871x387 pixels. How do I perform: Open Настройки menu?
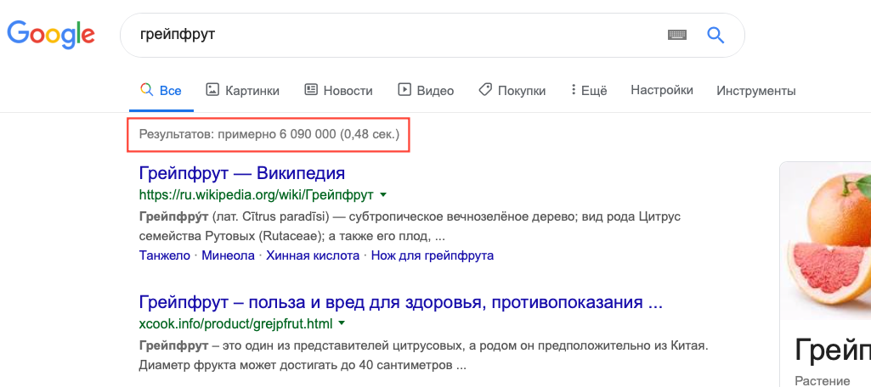pos(662,90)
